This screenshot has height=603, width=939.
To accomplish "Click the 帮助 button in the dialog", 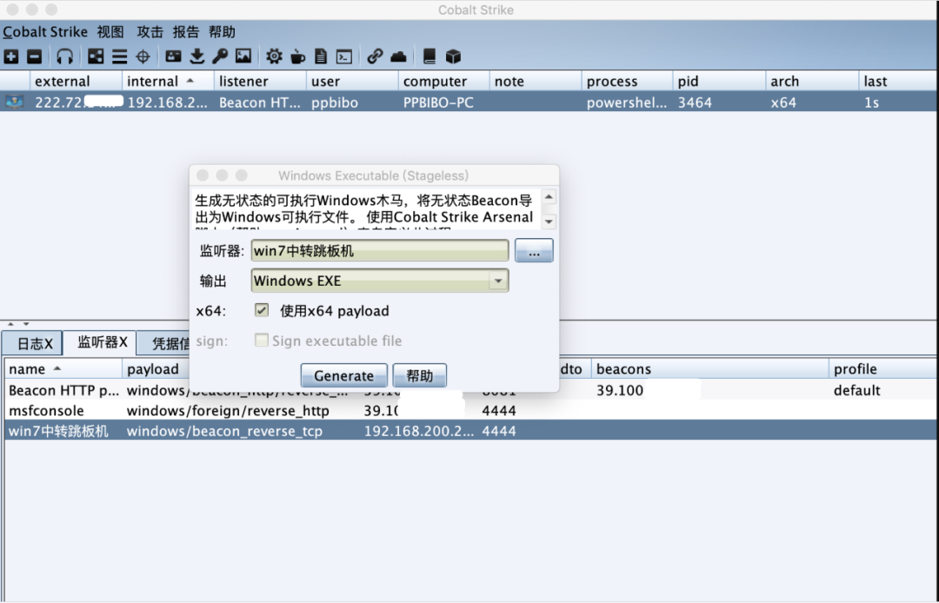I will 419,375.
